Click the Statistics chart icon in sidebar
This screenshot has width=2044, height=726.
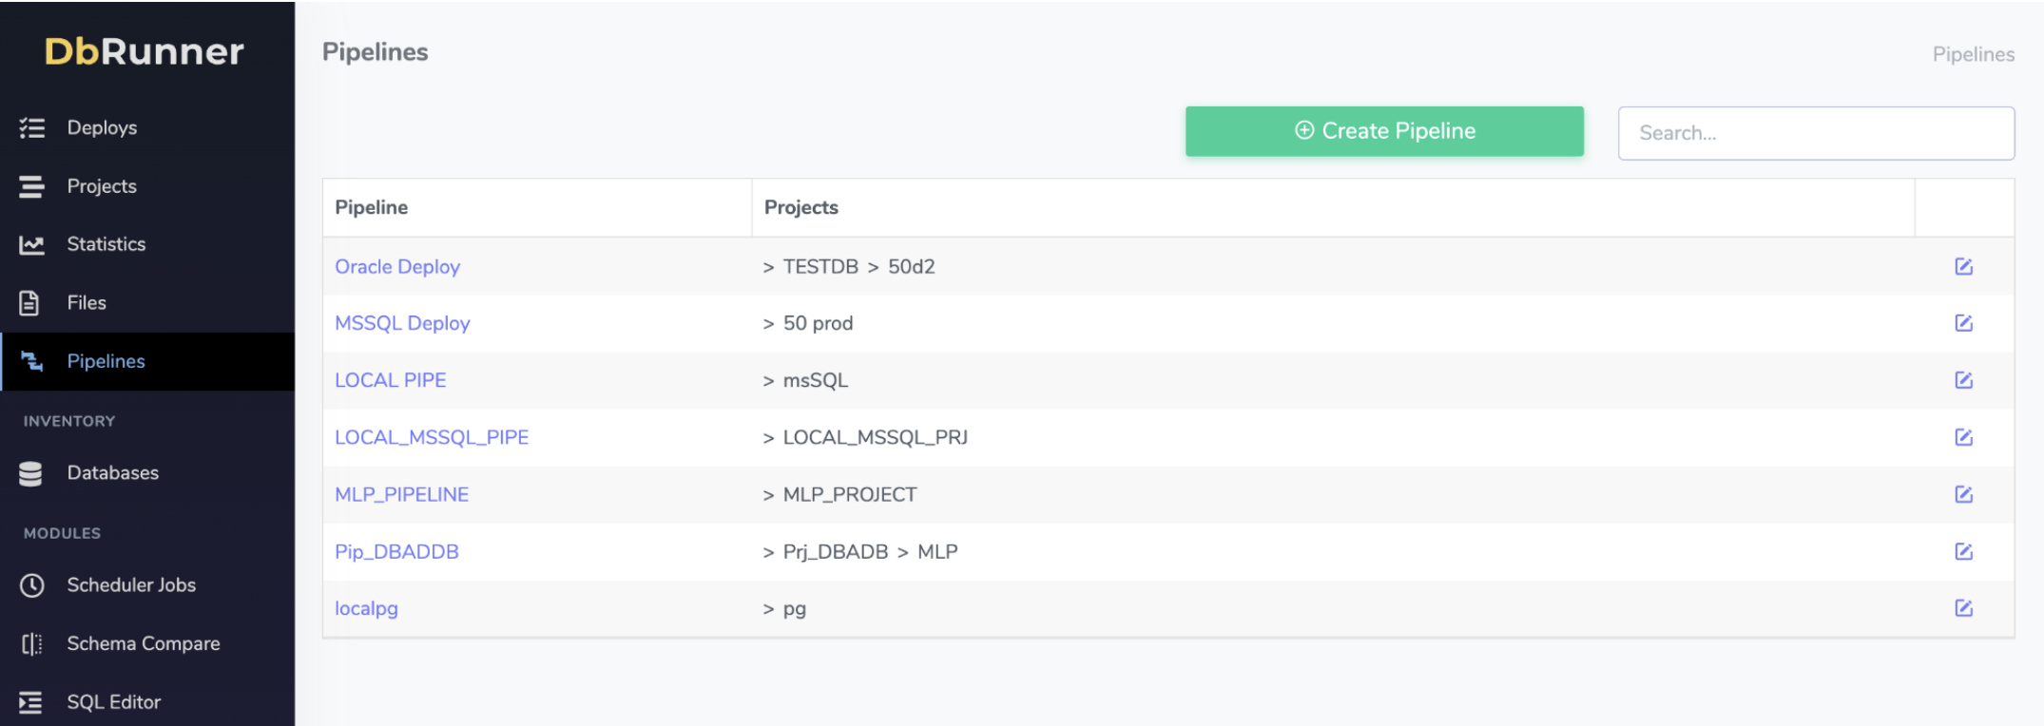point(31,245)
